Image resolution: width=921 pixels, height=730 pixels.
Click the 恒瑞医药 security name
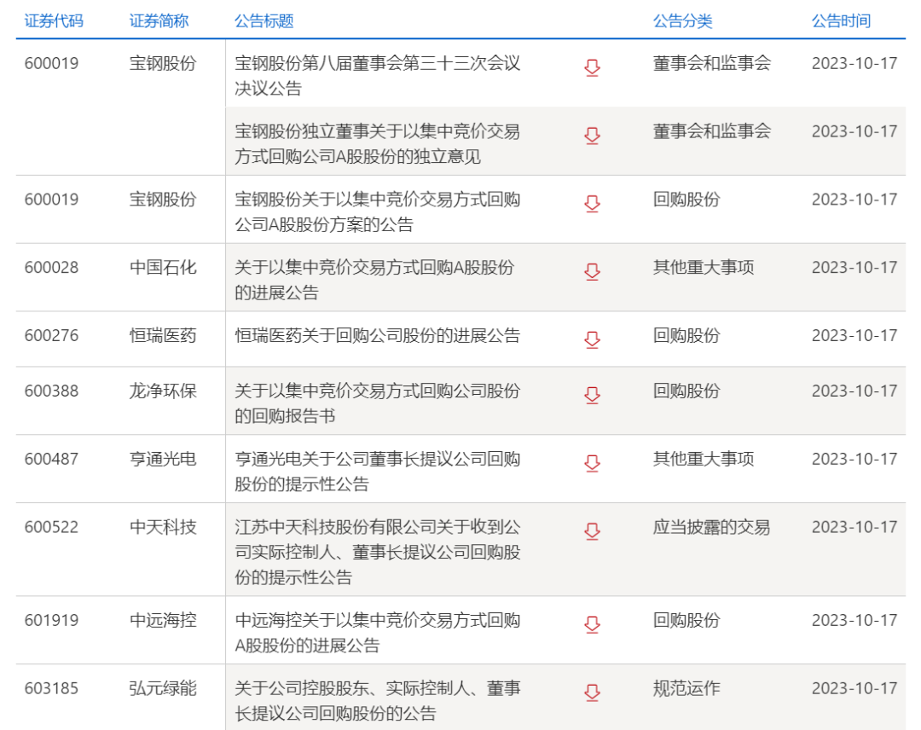[163, 336]
